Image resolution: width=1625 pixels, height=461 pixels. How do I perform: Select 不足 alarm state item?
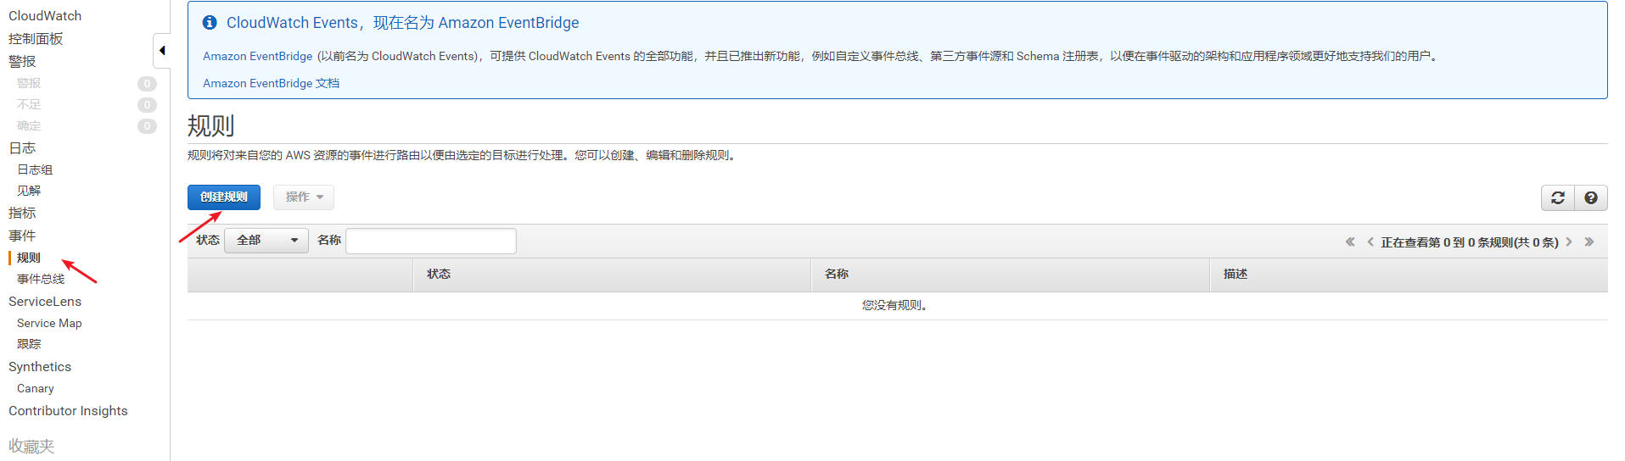[29, 104]
